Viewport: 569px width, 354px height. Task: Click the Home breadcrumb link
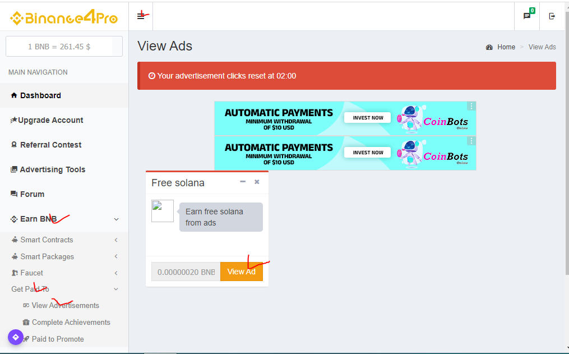(506, 47)
